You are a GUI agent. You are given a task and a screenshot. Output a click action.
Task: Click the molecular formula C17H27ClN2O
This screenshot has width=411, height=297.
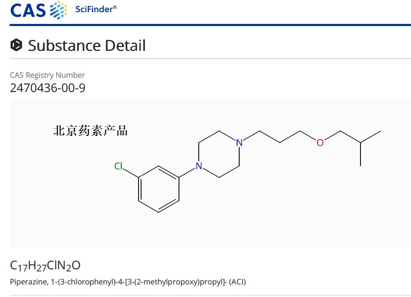[45, 265]
